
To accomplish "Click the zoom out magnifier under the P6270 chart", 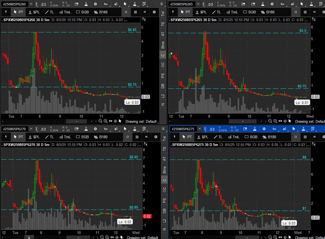I will [102, 237].
